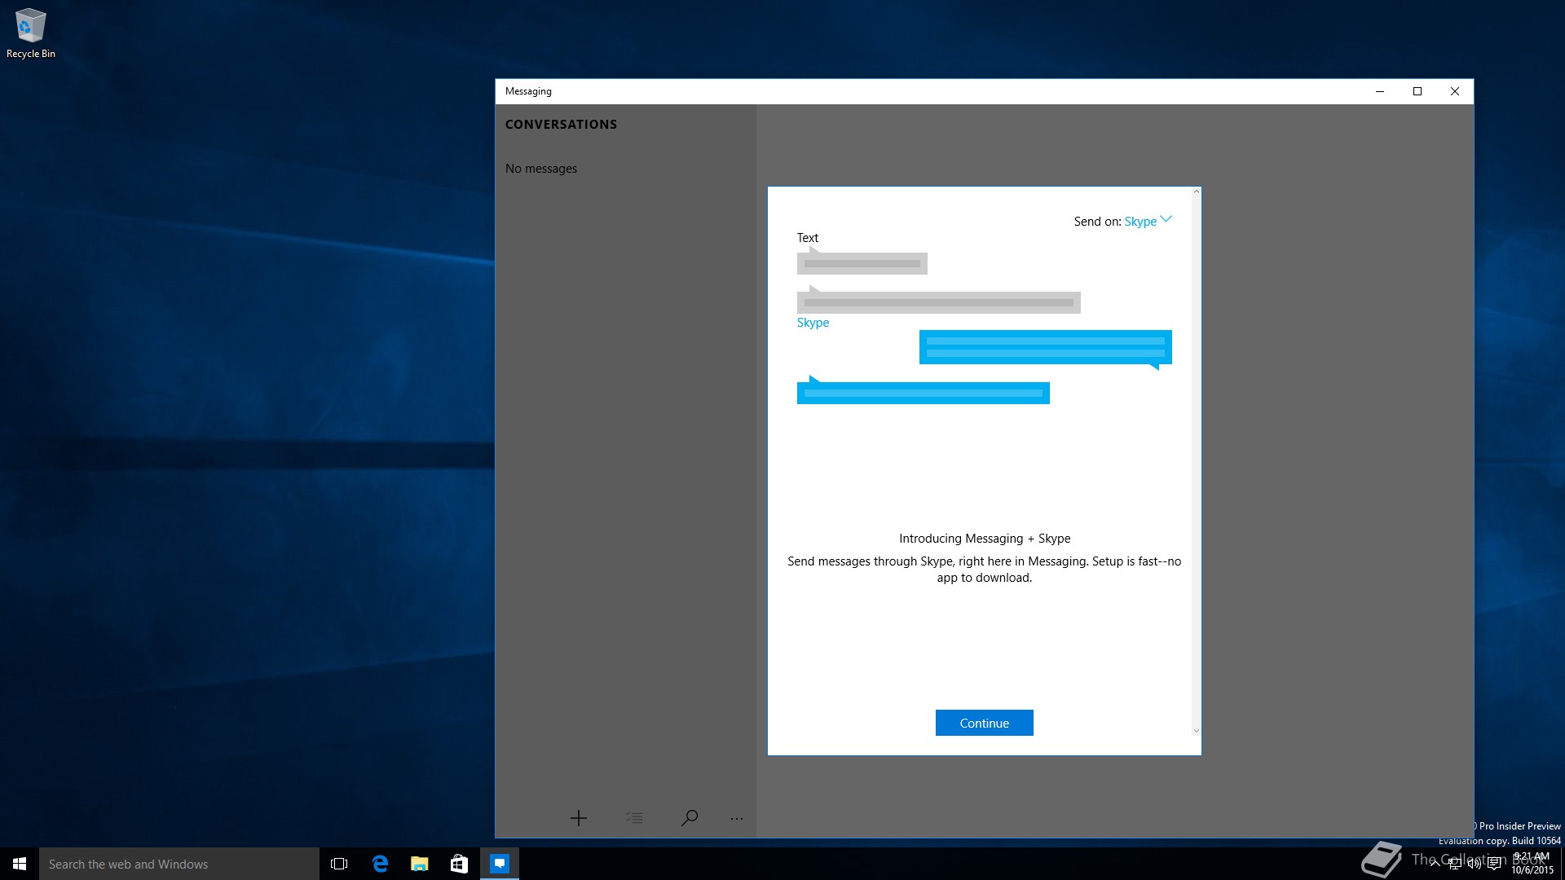Open the Windows Store taskbar icon
The height and width of the screenshot is (880, 1565).
460,864
